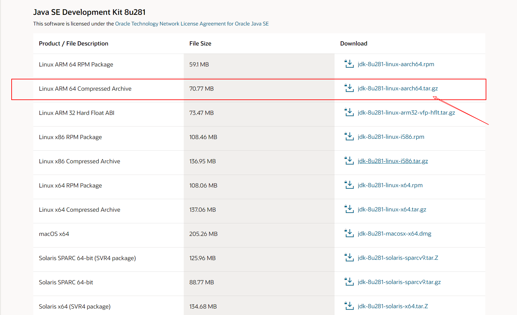
Task: Download jdk-8u281-linux-aarch64.tar.gz link
Action: (398, 88)
